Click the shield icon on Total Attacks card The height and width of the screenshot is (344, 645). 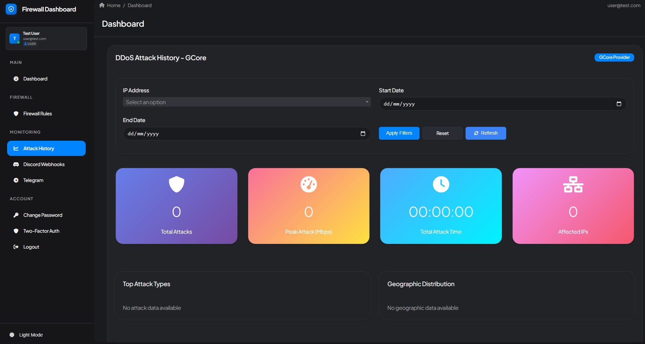(x=176, y=184)
